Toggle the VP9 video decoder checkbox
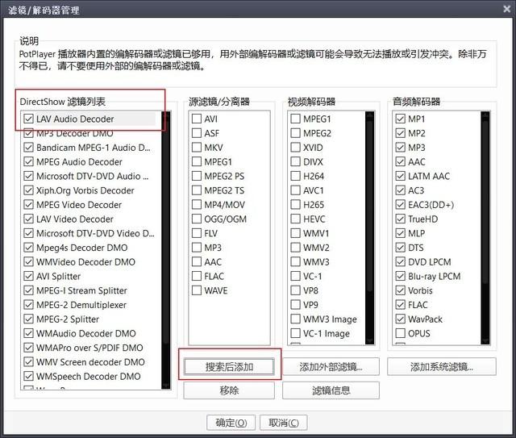This screenshot has width=516, height=438. (x=295, y=305)
